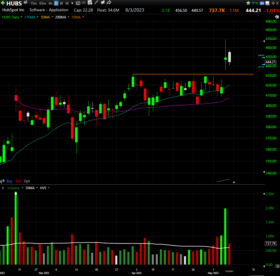This screenshot has height=276, width=280.
Task: Click the -1.03% change value
Action: (272, 11)
